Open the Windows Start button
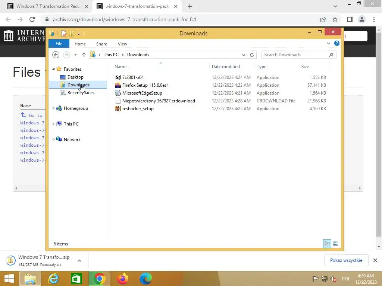This screenshot has height=286, width=382. [x=9, y=279]
